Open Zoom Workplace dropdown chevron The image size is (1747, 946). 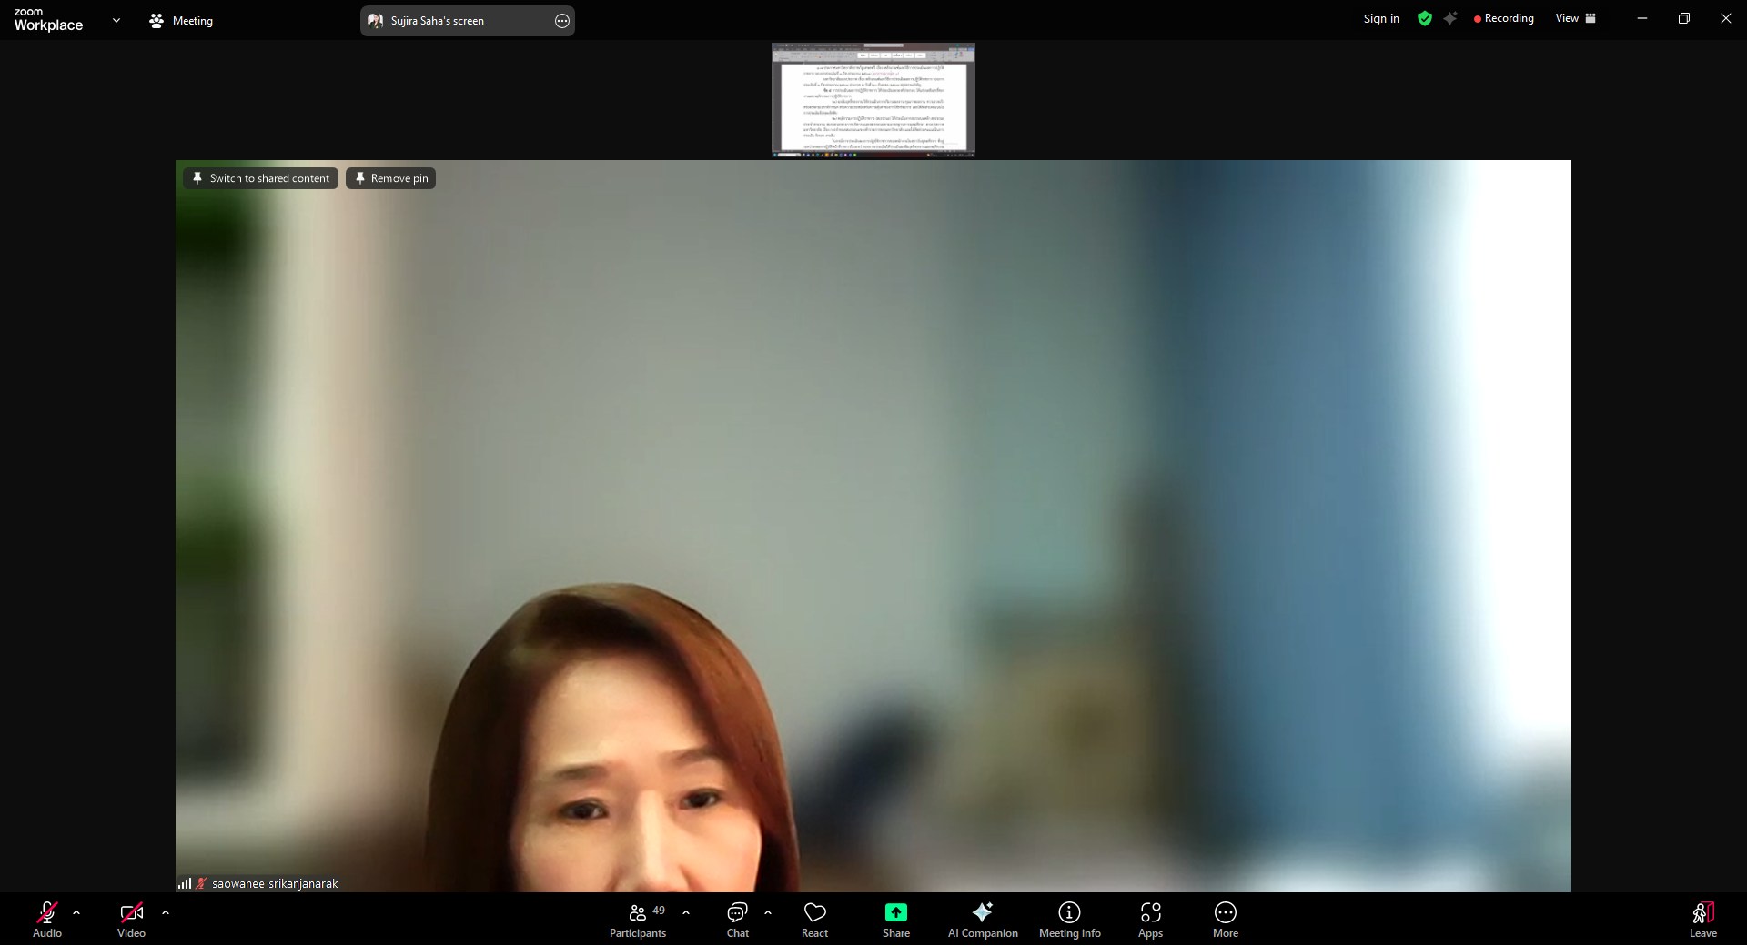pyautogui.click(x=116, y=20)
